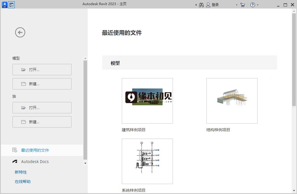The height and width of the screenshot is (194, 297).
Task: Open the 结构样例项目 thumbnail
Action: click(x=232, y=101)
